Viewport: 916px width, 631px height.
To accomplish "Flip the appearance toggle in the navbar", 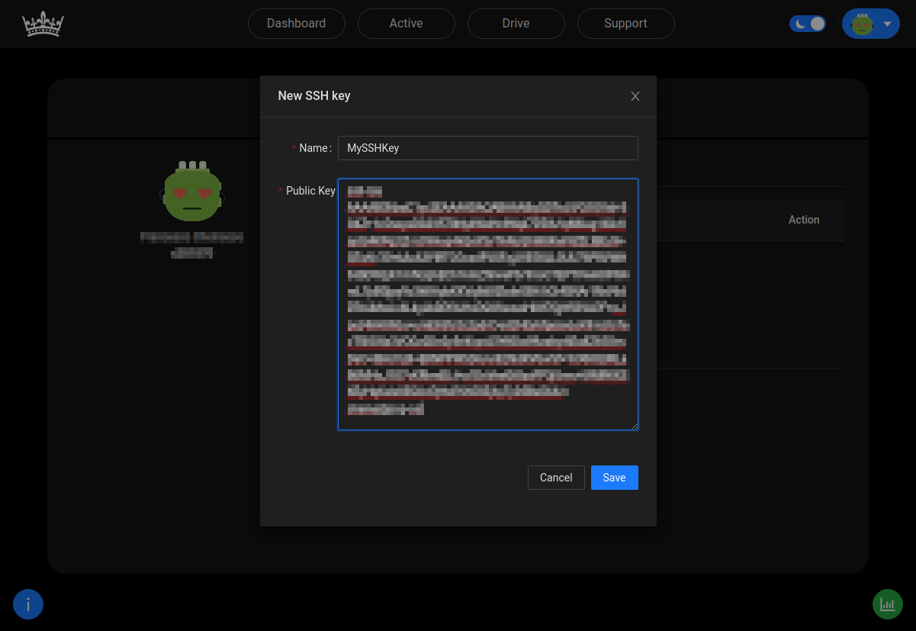I will (x=808, y=24).
